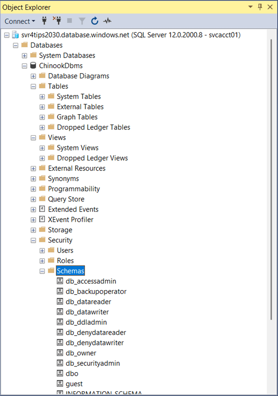Open the Activity Monitor icon
278x396 pixels.
107,21
